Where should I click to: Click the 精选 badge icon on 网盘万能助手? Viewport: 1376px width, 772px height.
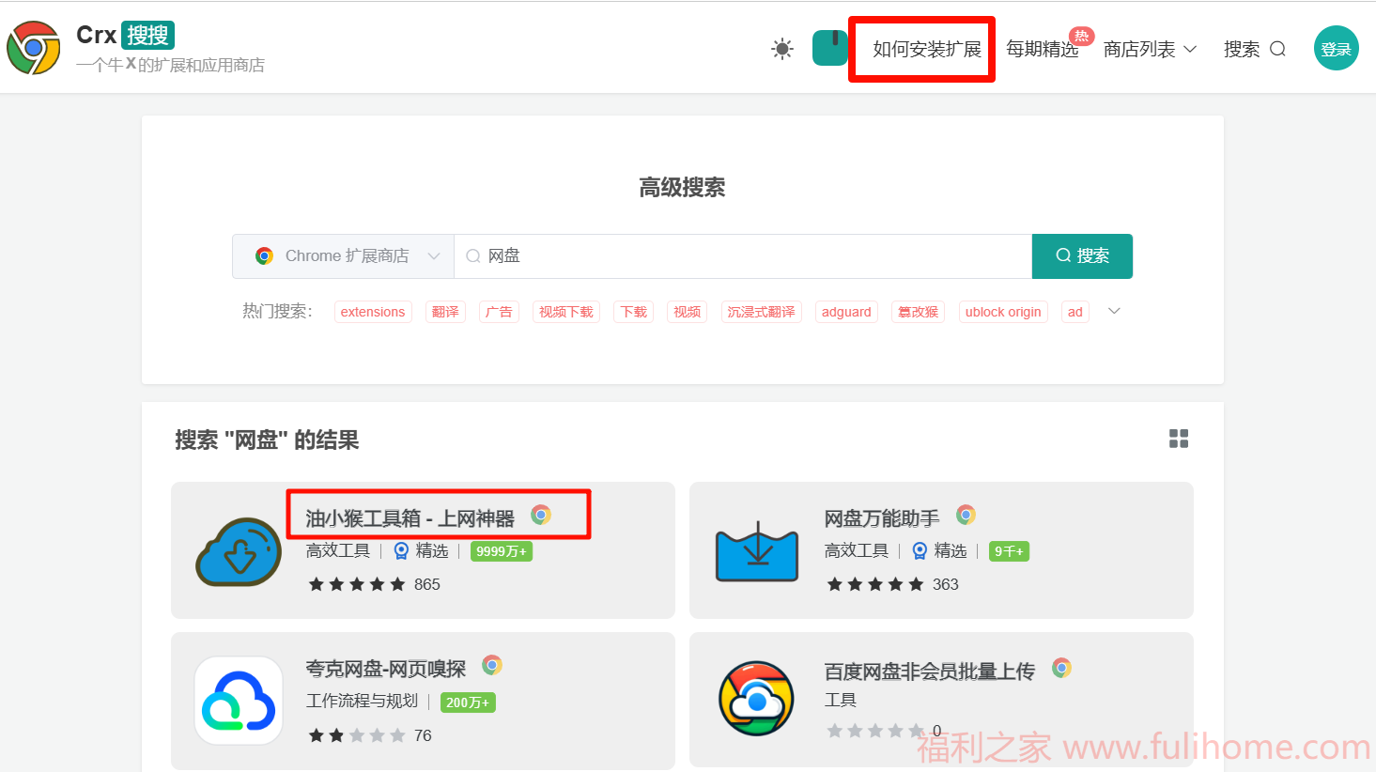[x=920, y=550]
